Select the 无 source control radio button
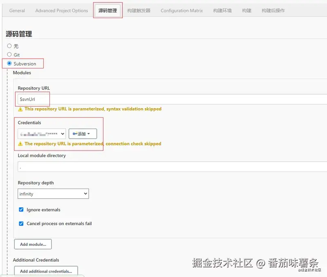 (9, 46)
